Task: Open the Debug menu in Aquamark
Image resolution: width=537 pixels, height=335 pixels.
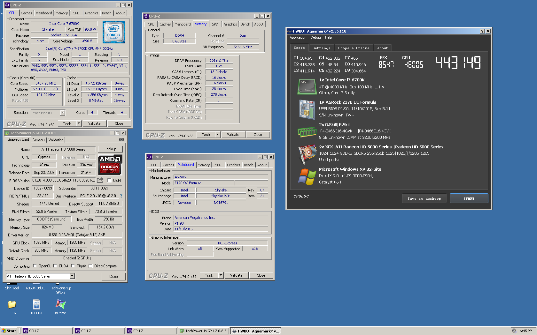Action: pyautogui.click(x=315, y=37)
